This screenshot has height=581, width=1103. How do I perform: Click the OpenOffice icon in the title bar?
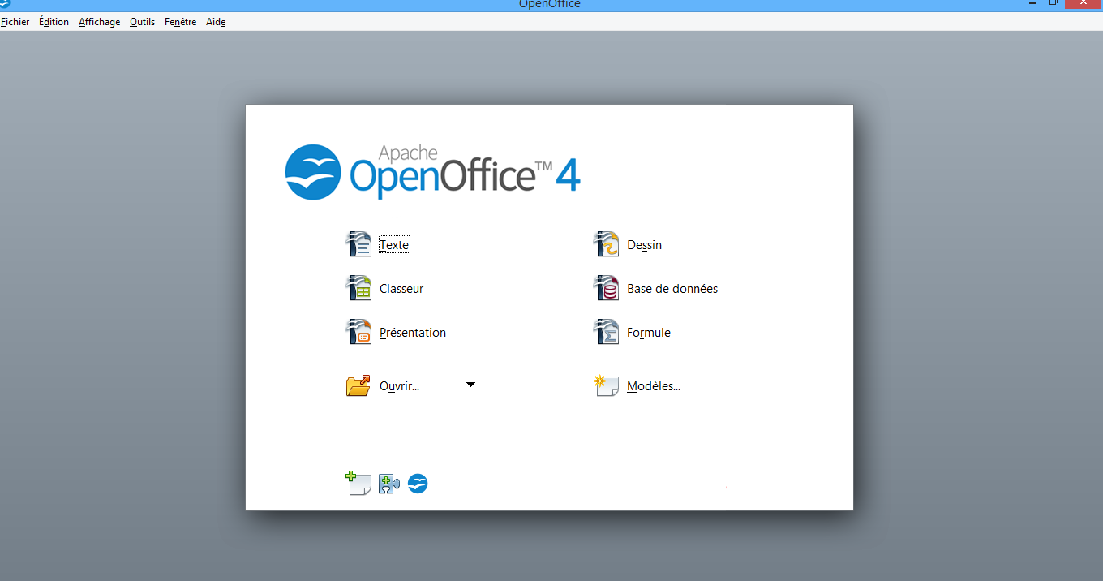click(x=5, y=3)
